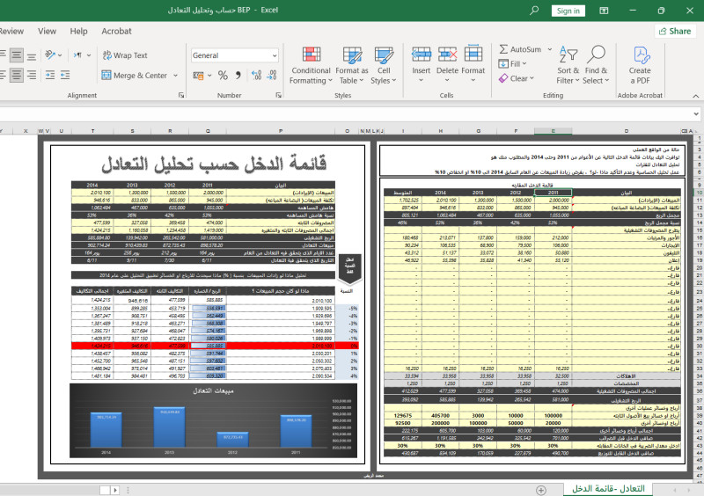Click the Sign in button

pyautogui.click(x=568, y=11)
